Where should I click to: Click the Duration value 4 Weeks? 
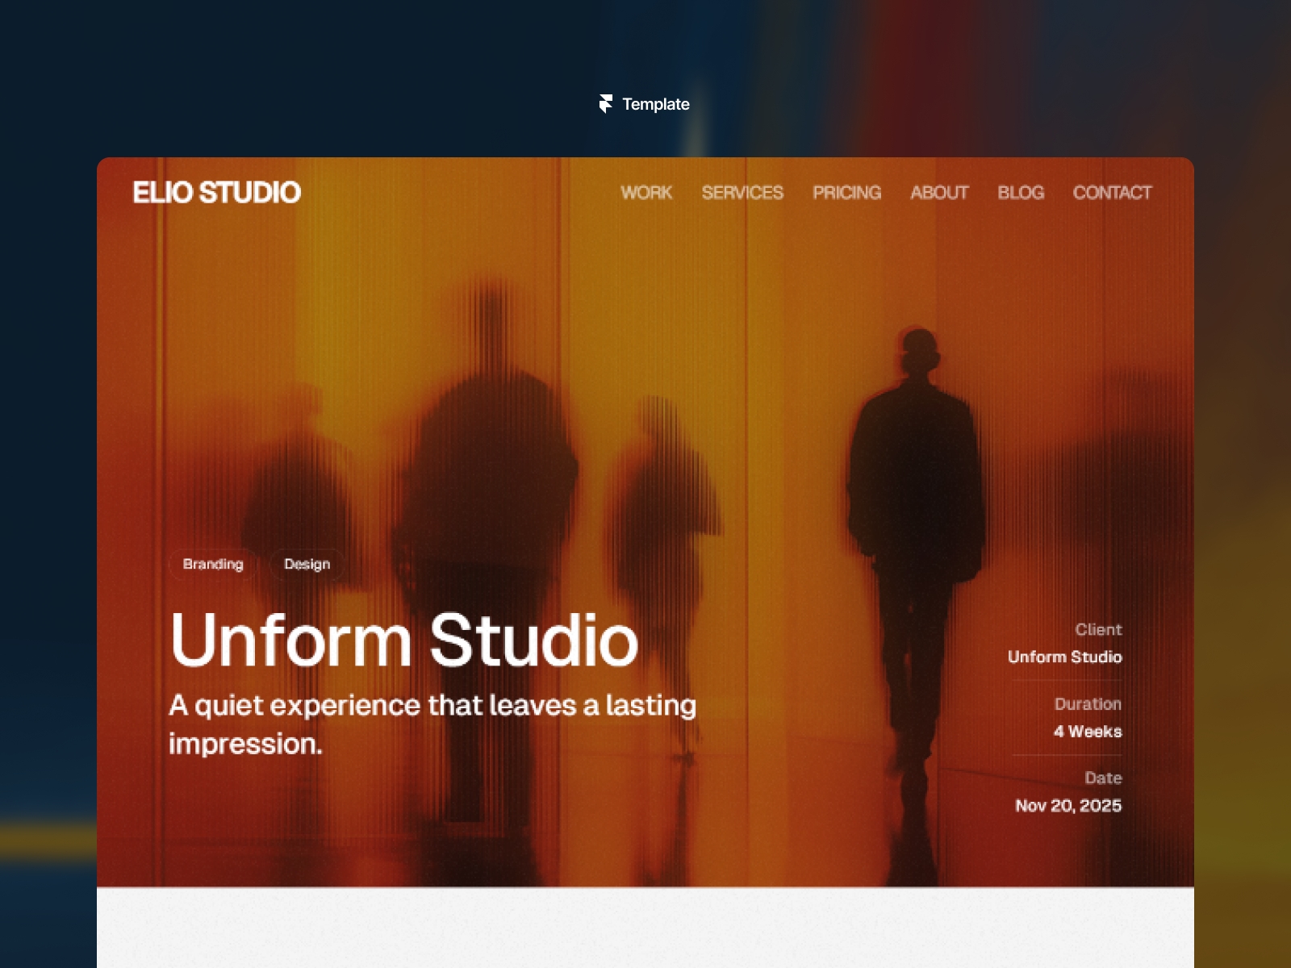point(1088,731)
